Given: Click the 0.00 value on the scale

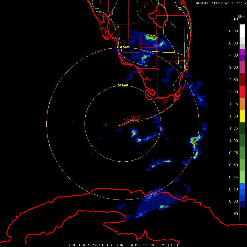Looking at the screenshot, I should pyautogui.click(x=234, y=201).
